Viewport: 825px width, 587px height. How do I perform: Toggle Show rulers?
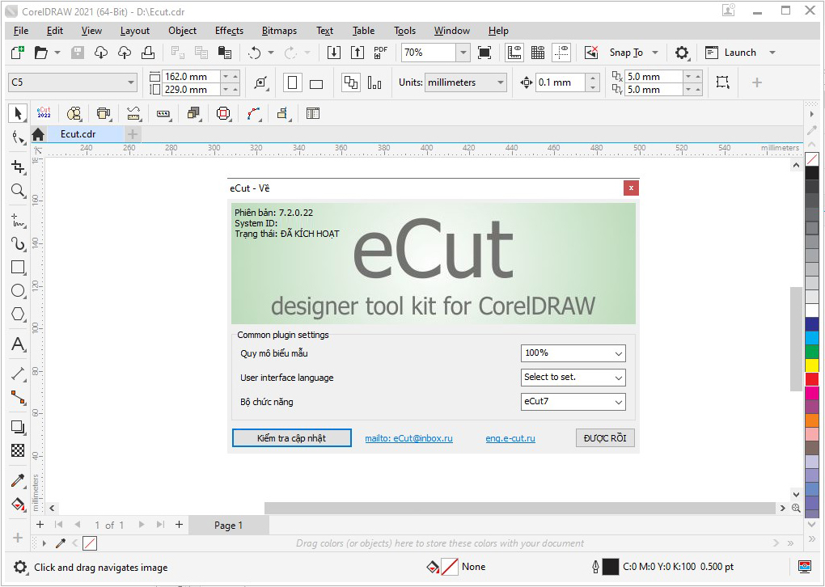(514, 52)
